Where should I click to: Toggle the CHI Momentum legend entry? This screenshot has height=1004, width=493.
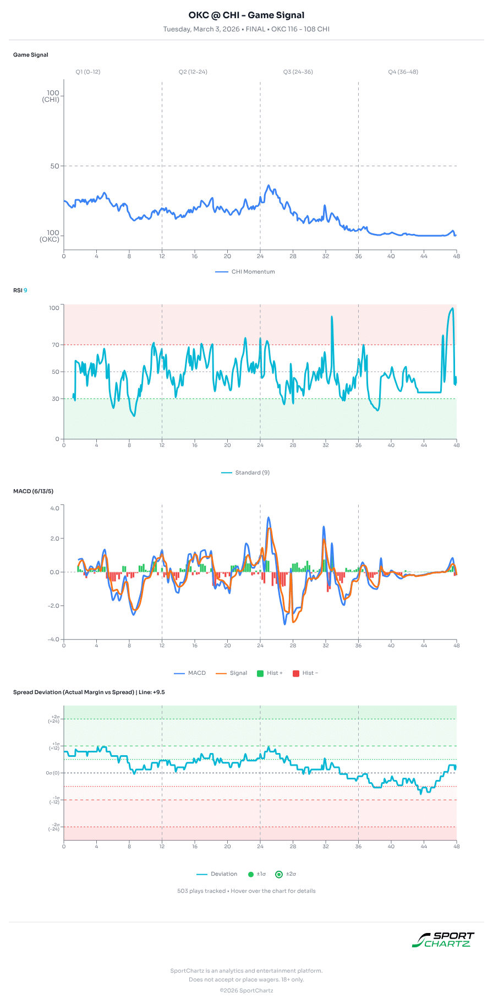click(245, 271)
